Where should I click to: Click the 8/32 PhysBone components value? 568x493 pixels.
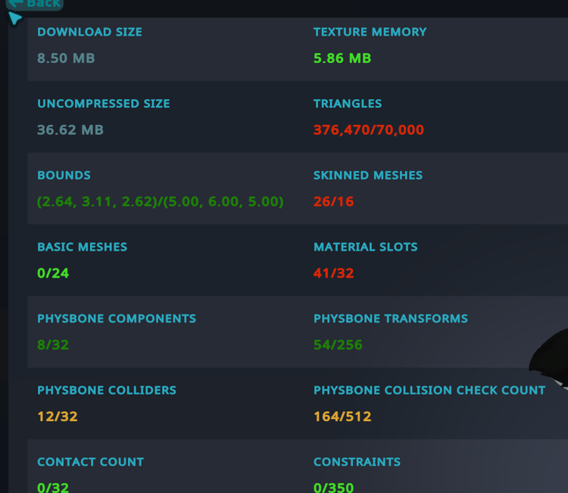(53, 345)
